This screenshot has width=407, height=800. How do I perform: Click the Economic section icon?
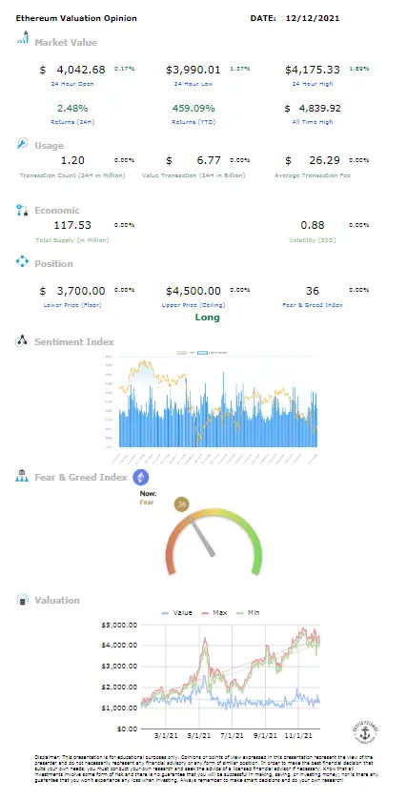22,210
